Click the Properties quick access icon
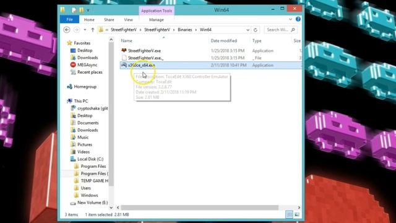Screen dimensions: 396x223 (x=74, y=10)
